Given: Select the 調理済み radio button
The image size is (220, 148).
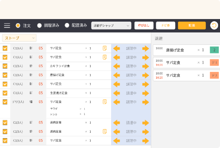Looking at the screenshot, I should coord(40,26).
